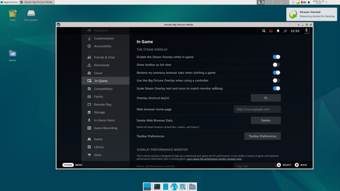340x191 pixels.
Task: Edit the Web browser home page field
Action: tap(257, 109)
